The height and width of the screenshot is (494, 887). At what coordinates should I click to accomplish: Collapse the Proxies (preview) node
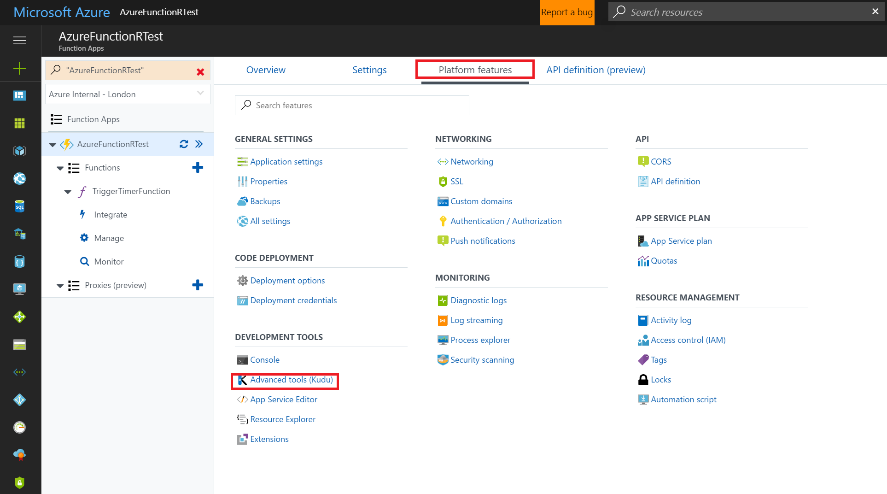pos(60,286)
